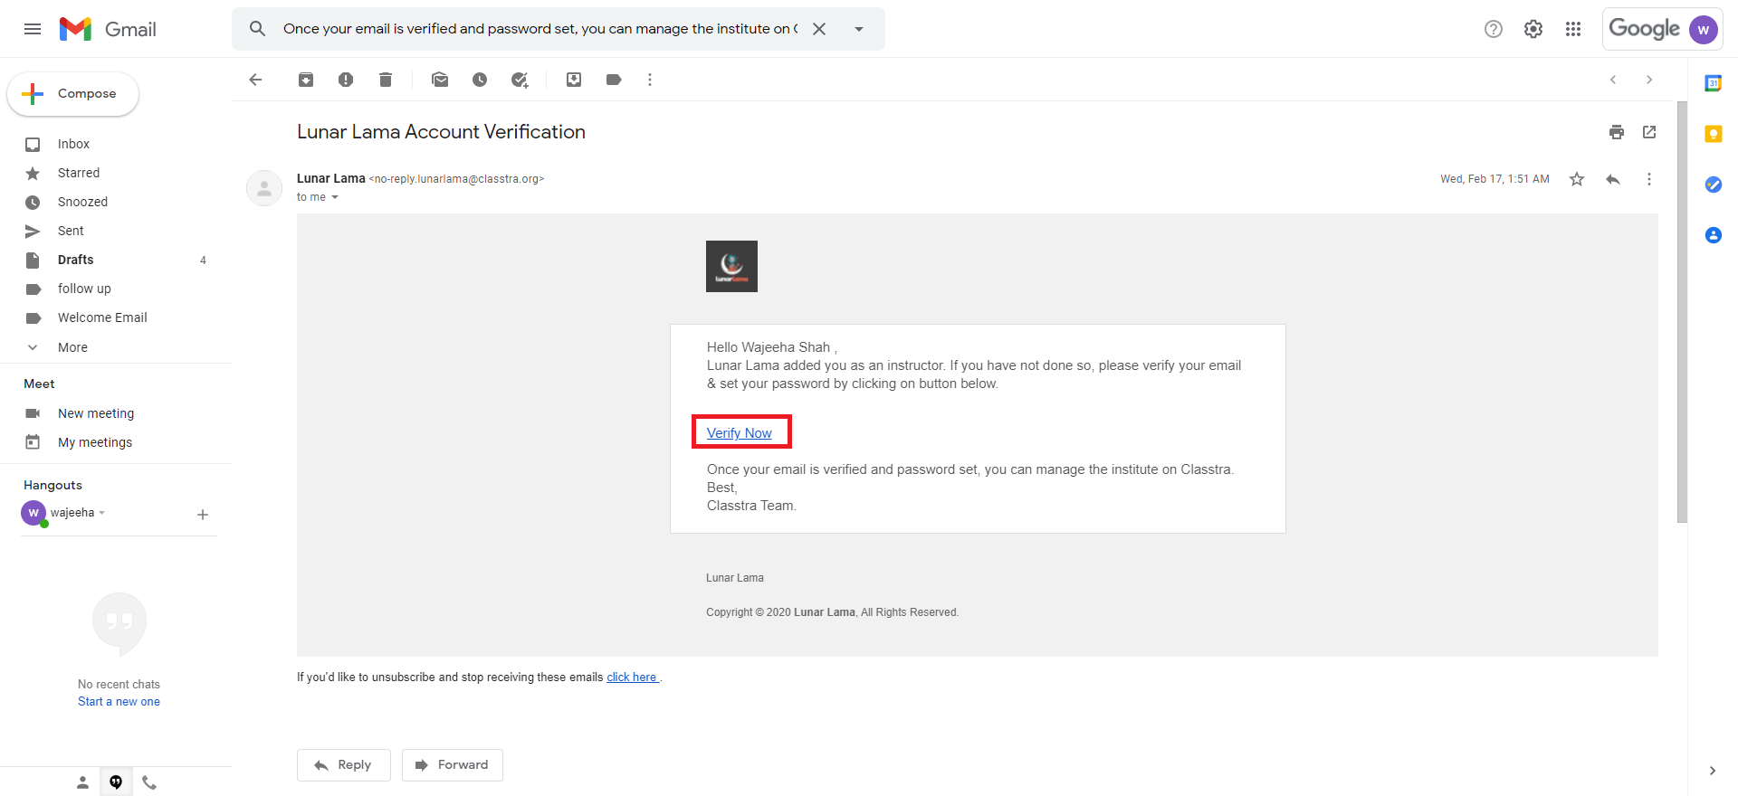Open the Google apps grid
The height and width of the screenshot is (796, 1738).
coord(1573,29)
